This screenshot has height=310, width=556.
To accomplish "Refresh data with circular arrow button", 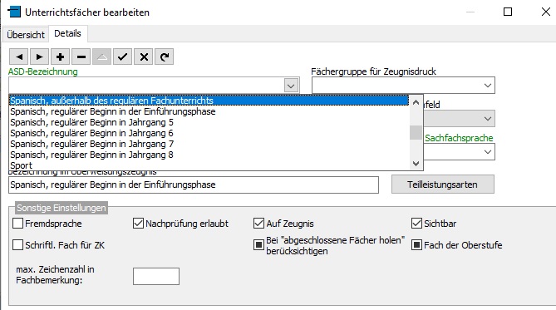I will pyautogui.click(x=165, y=57).
